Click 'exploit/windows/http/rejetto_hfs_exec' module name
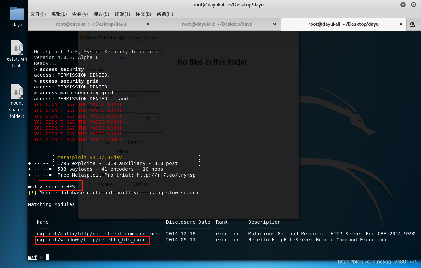Viewport: 421px width, 268px height. (x=91, y=240)
